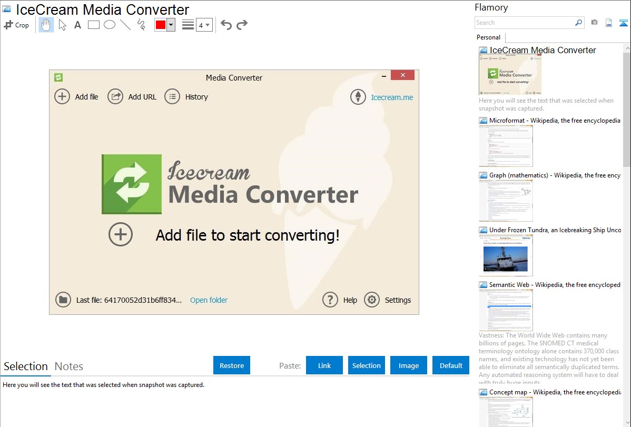Viewport: 631px width, 427px height.
Task: Redo the last annotation
Action: [242, 25]
